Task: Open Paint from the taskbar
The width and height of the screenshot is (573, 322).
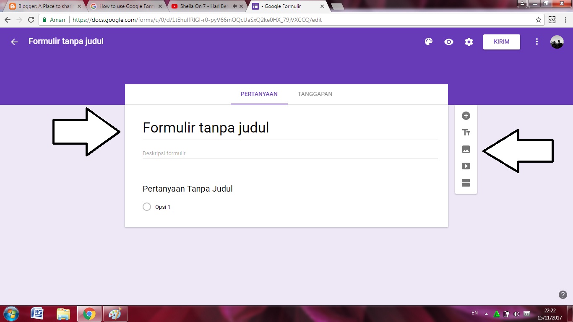Action: pos(115,313)
